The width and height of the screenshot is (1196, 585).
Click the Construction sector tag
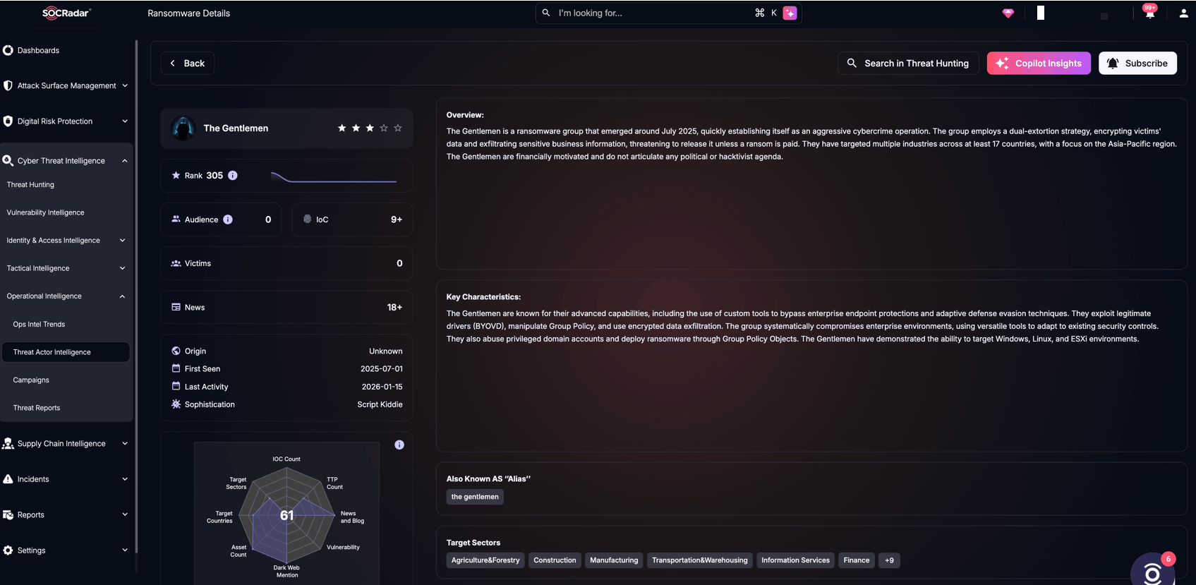555,560
